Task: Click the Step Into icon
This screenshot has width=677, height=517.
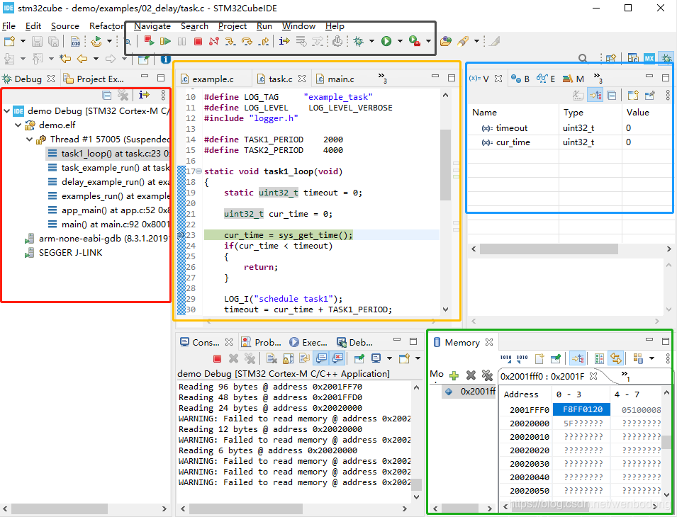Action: coord(230,41)
